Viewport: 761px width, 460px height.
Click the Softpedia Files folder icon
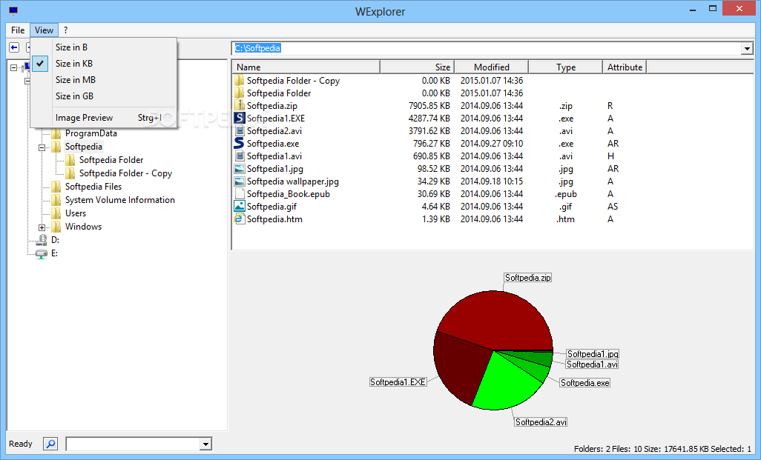point(56,187)
